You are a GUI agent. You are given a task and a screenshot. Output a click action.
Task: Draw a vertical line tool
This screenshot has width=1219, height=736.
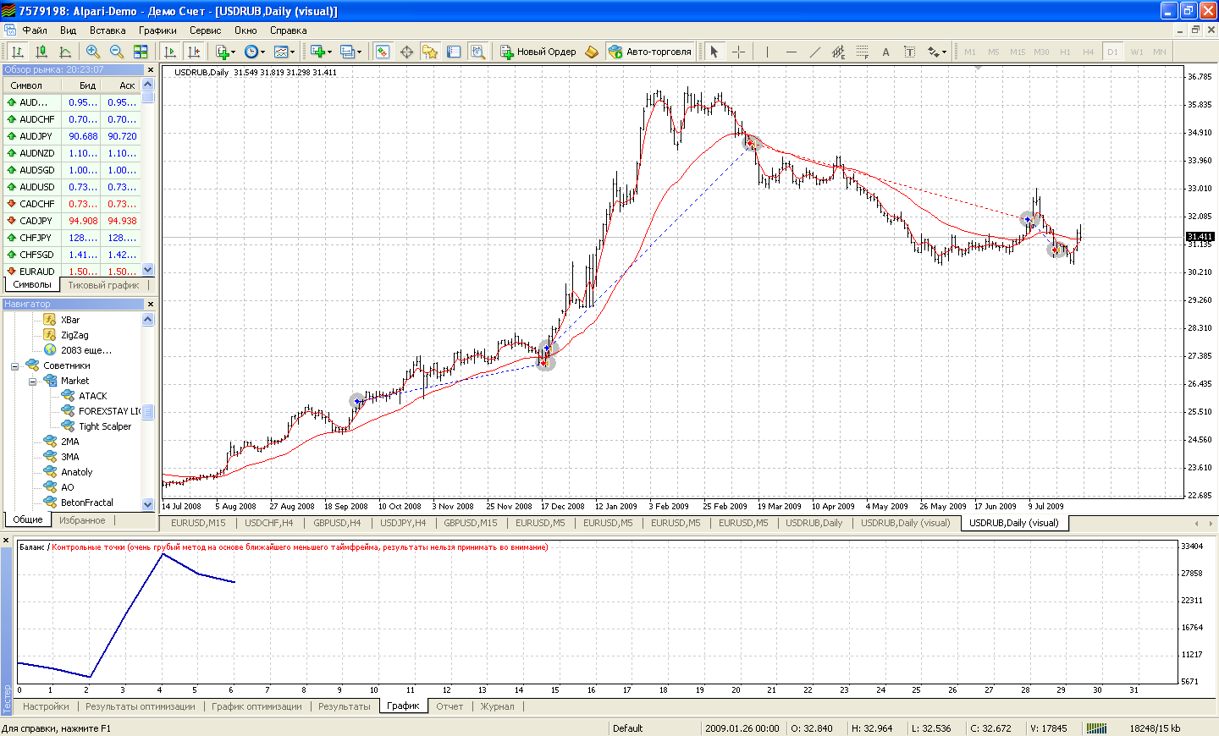(x=767, y=52)
